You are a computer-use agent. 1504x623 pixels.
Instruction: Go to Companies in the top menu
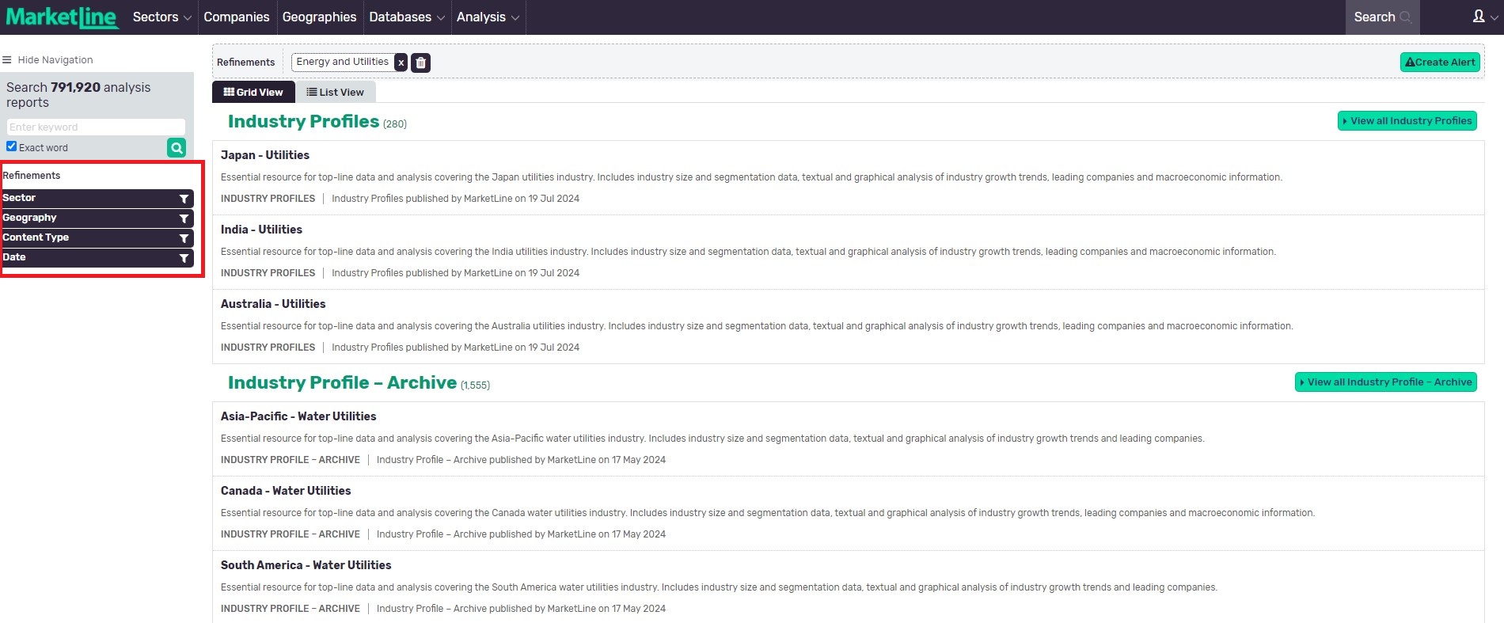point(236,17)
